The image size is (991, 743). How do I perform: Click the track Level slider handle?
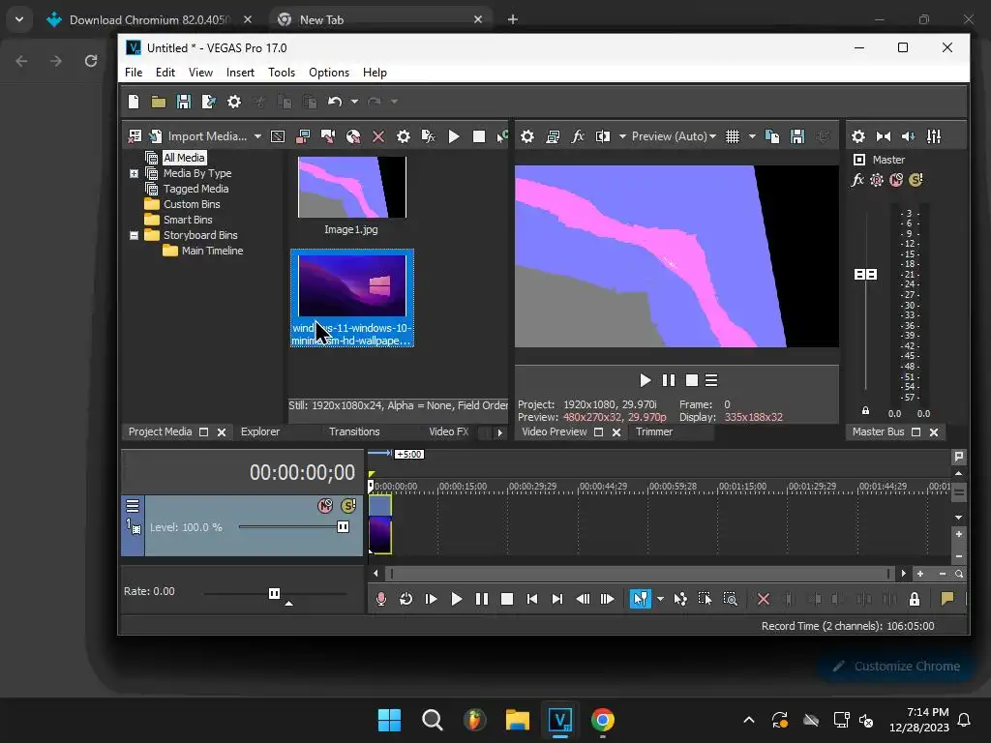coord(344,527)
